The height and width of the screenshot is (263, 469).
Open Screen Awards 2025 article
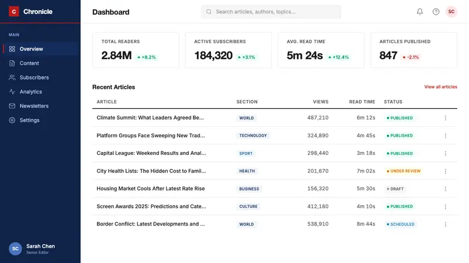pos(151,206)
